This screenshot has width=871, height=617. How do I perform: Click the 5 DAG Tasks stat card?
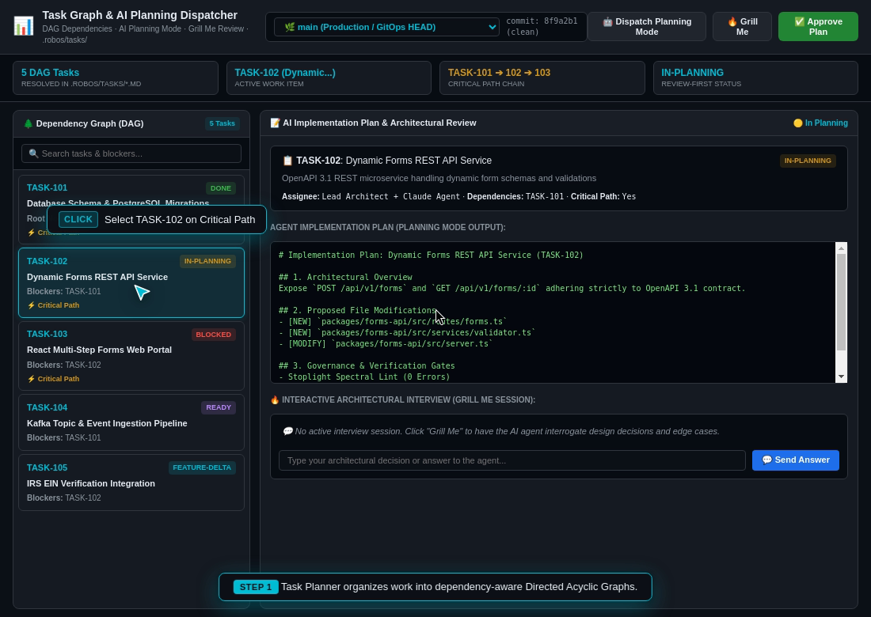coord(116,78)
